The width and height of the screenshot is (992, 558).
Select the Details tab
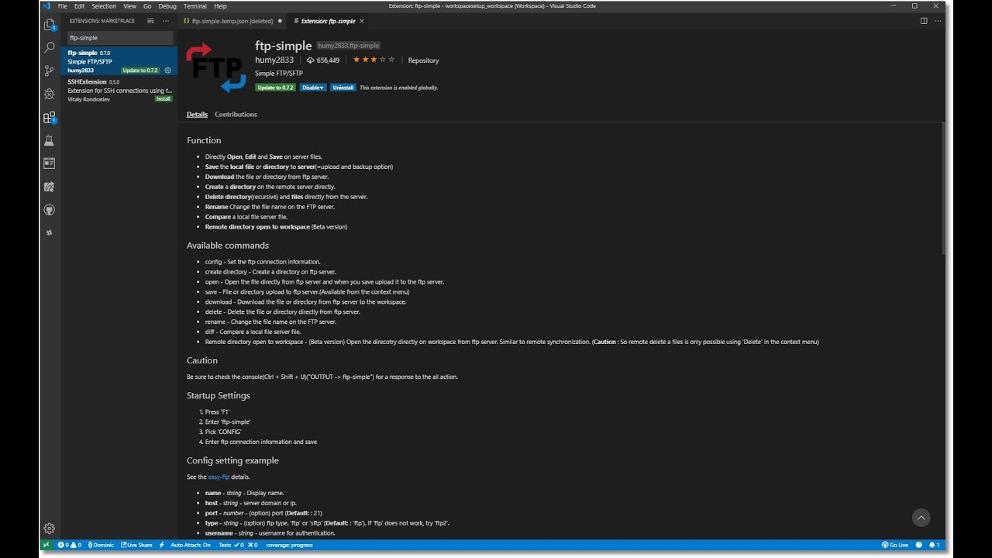pyautogui.click(x=197, y=115)
